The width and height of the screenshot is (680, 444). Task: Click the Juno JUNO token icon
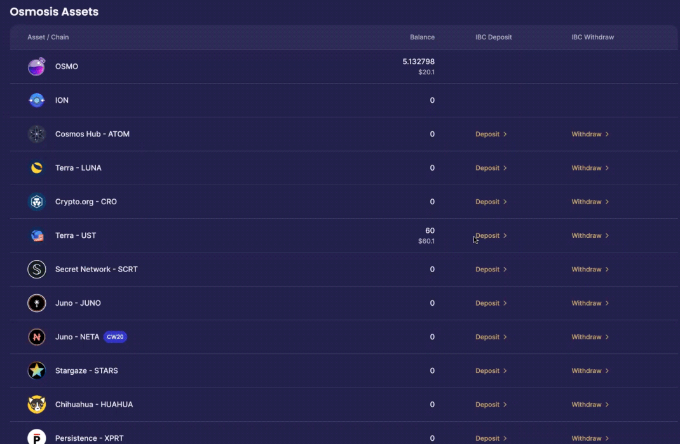click(36, 303)
